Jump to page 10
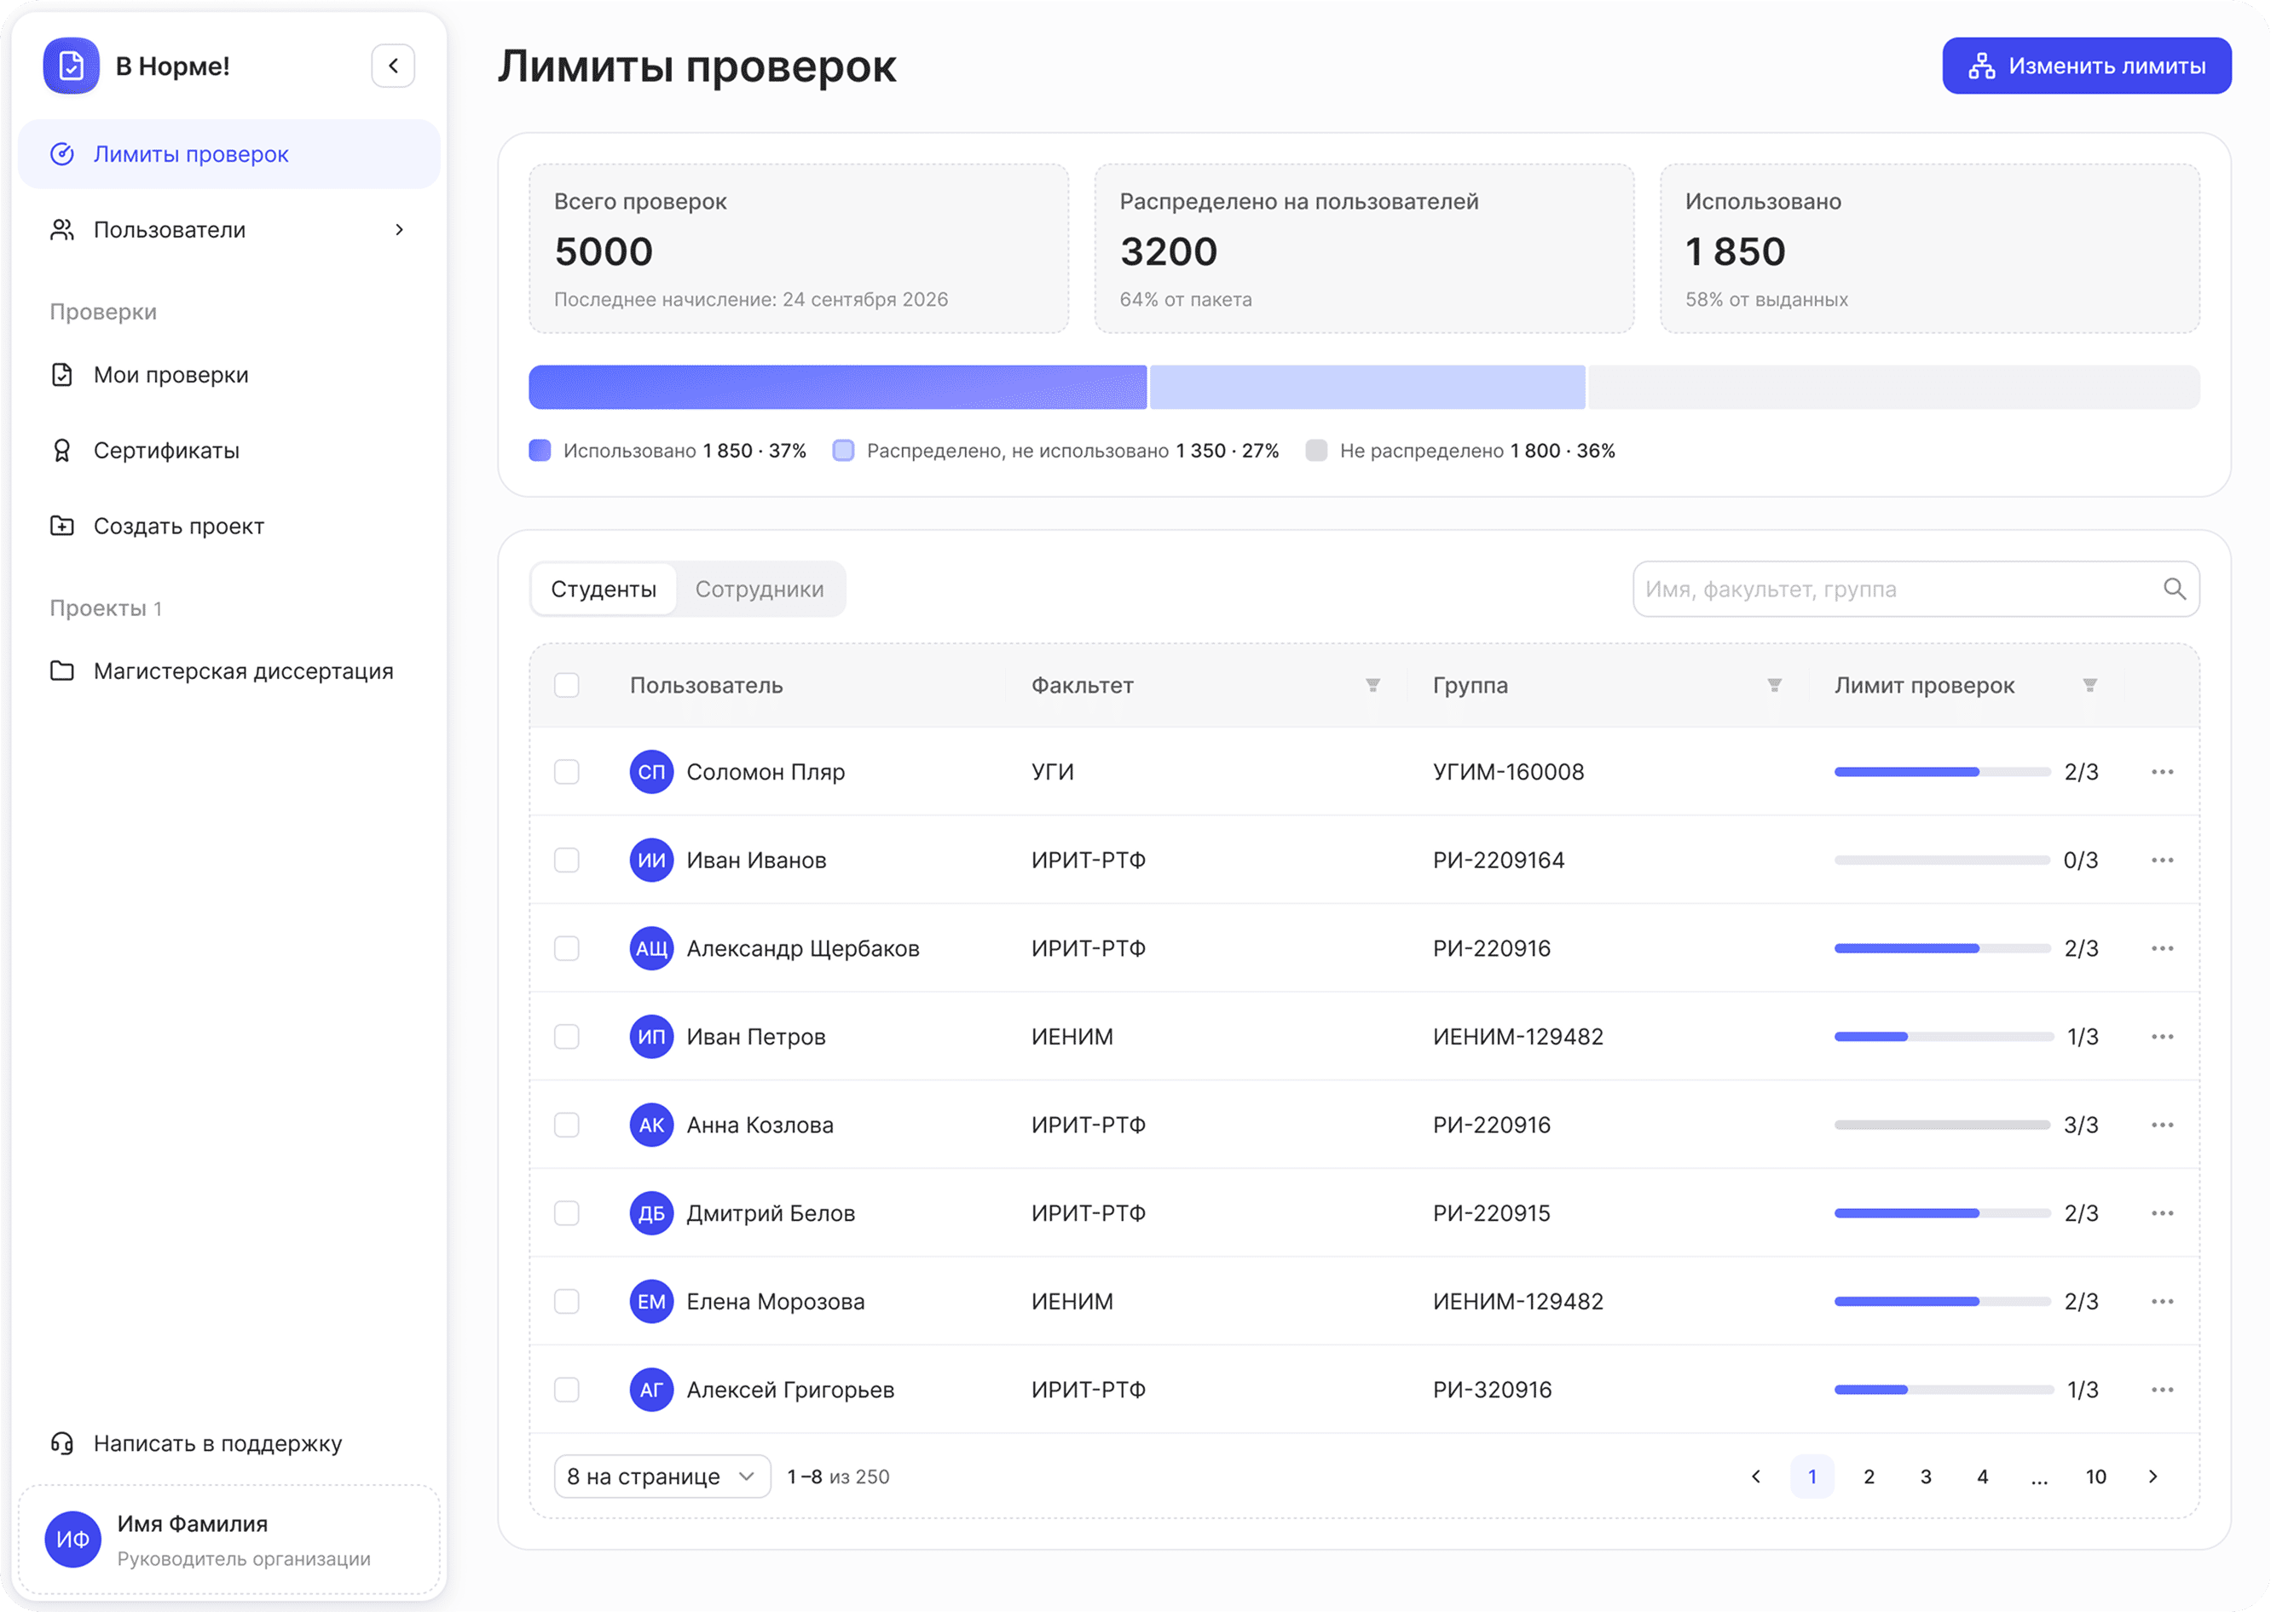Screen dimensions: 2271x1612 2096,1477
